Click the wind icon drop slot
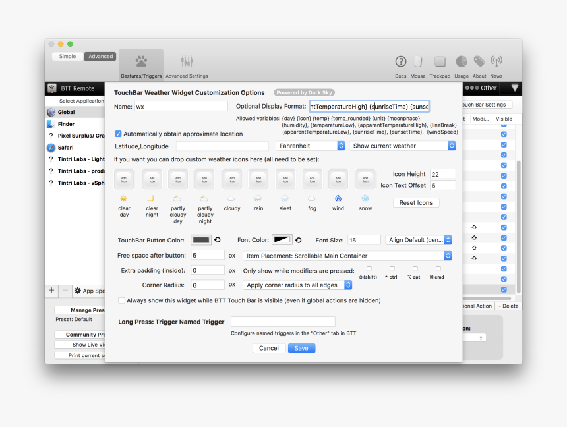 point(338,179)
